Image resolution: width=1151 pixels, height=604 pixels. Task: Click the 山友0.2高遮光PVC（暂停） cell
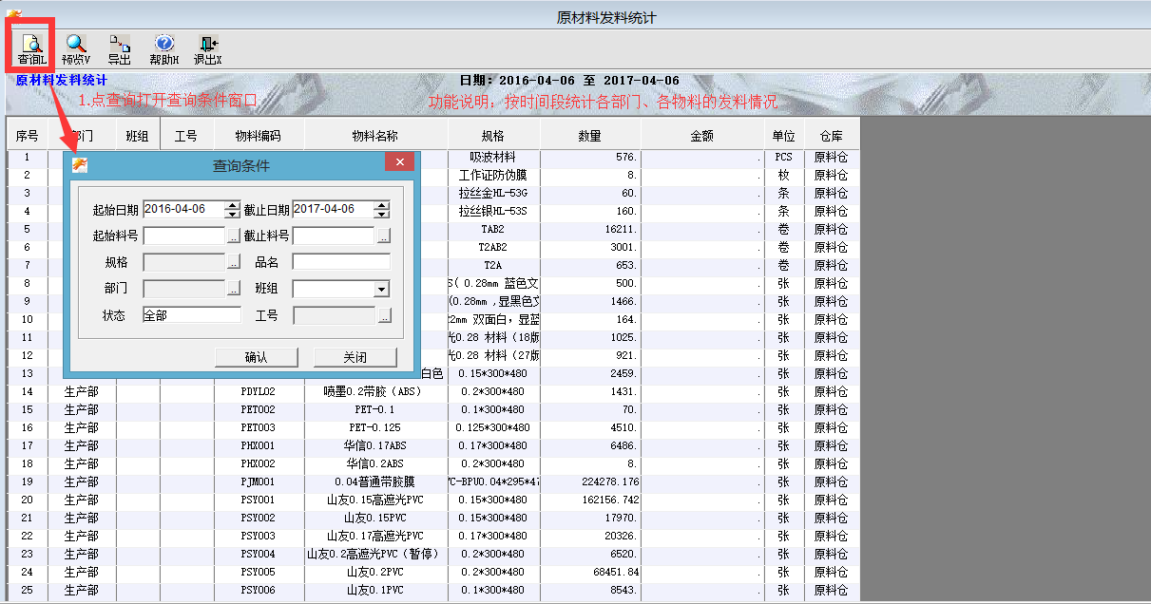pos(375,554)
